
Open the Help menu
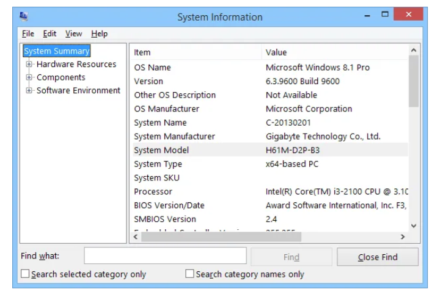[x=100, y=34]
